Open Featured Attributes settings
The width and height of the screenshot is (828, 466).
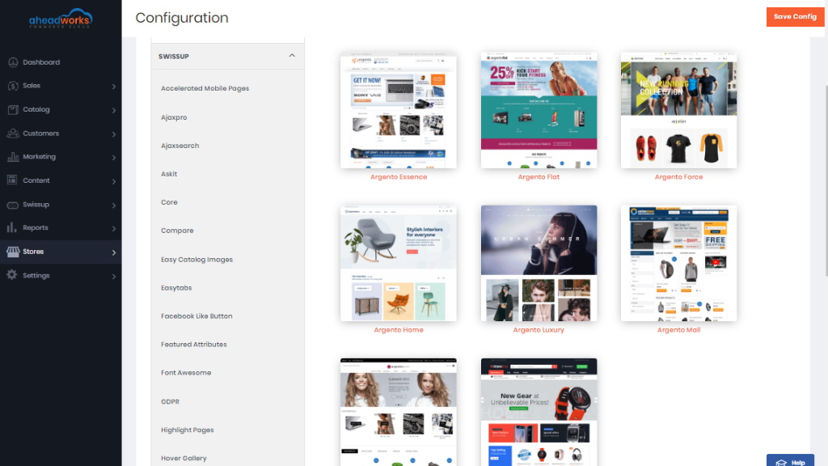[x=194, y=345]
